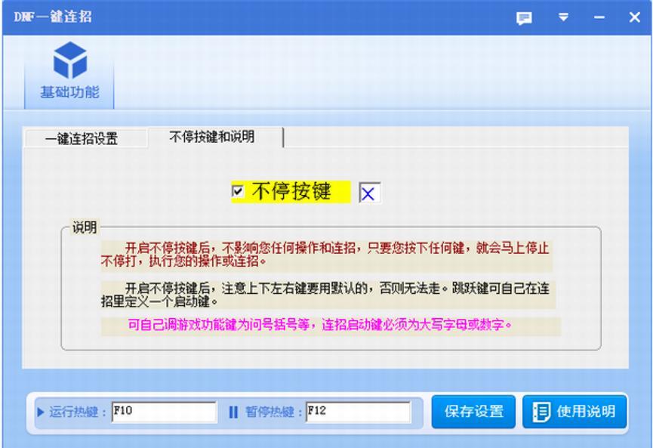Screen dimensions: 653x448
Task: Click the 保存设置 button
Action: (473, 412)
